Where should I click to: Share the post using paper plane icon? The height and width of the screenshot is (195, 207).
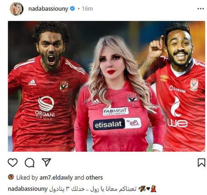[46, 162]
